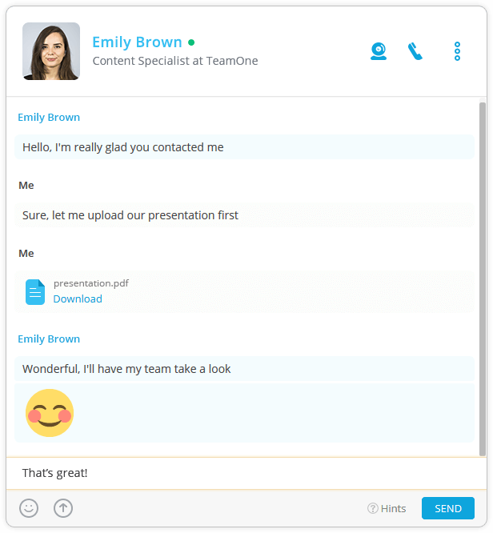Click the Hints question mark icon
The width and height of the screenshot is (493, 533).
pyautogui.click(x=373, y=508)
